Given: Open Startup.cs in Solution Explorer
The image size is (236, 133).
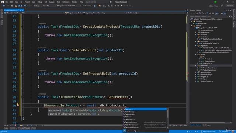Looking at the screenshot, I should 204,79.
